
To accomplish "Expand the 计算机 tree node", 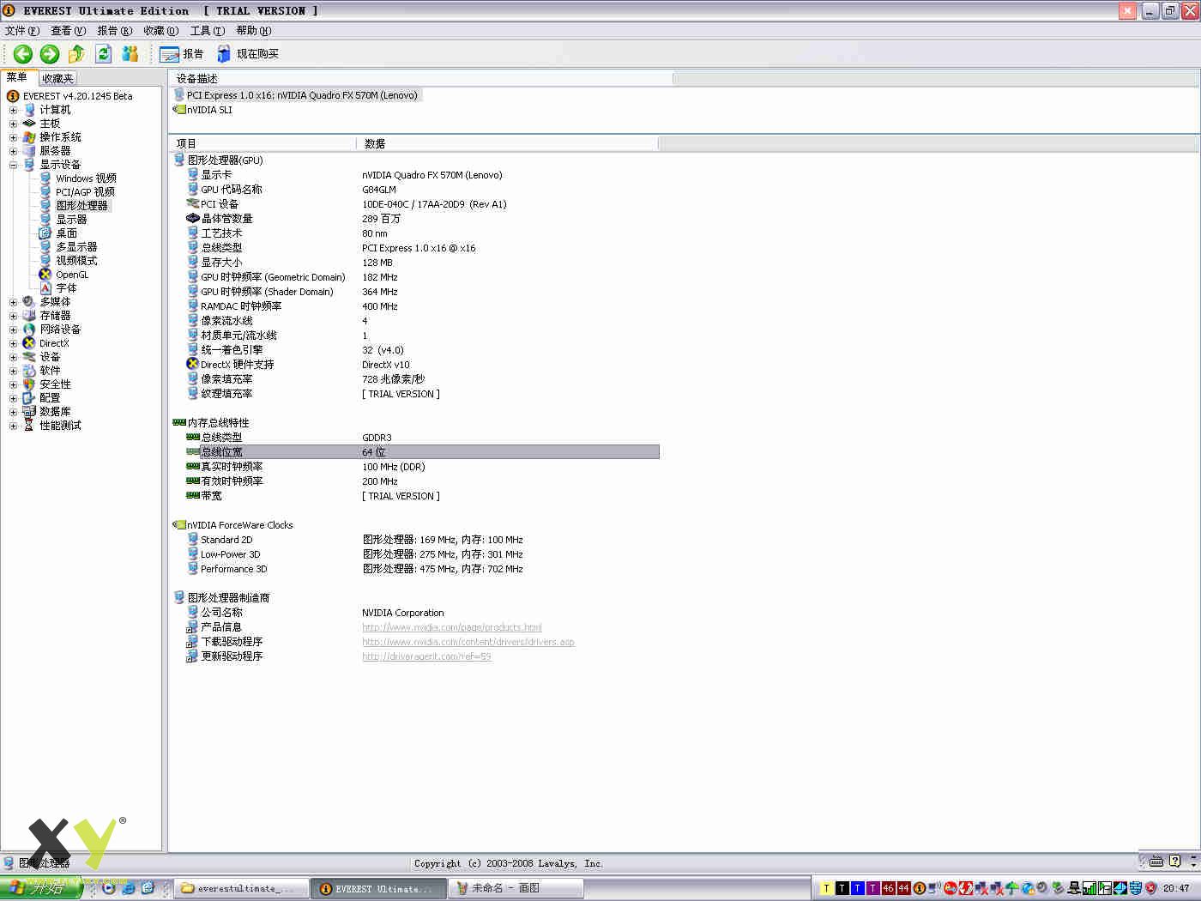I will (x=13, y=110).
